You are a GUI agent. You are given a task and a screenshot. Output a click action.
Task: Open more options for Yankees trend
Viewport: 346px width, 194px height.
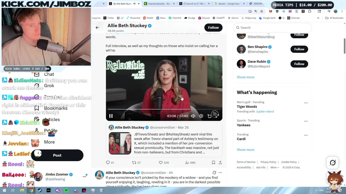(x=306, y=121)
